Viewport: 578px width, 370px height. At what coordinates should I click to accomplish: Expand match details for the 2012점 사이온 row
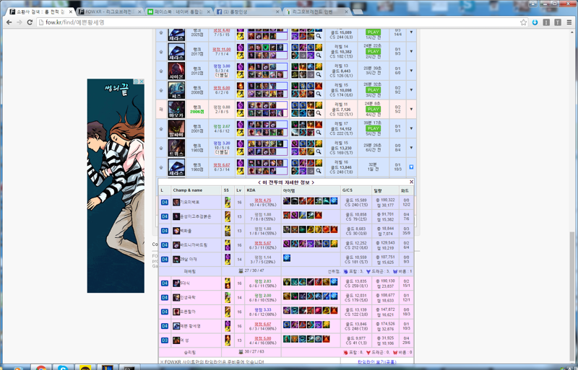(411, 71)
